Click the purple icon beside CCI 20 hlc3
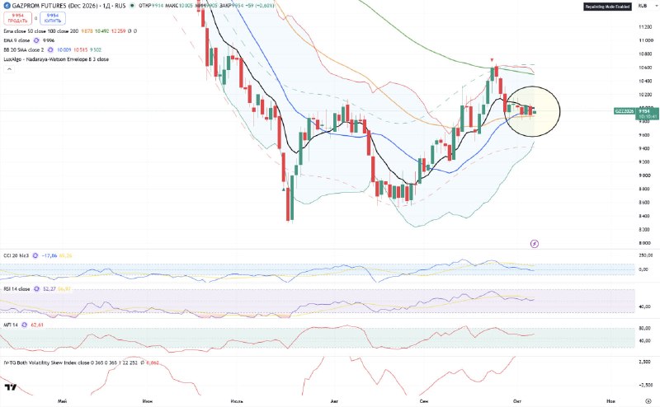Viewport: 660px width, 407px height. pyautogui.click(x=35, y=255)
